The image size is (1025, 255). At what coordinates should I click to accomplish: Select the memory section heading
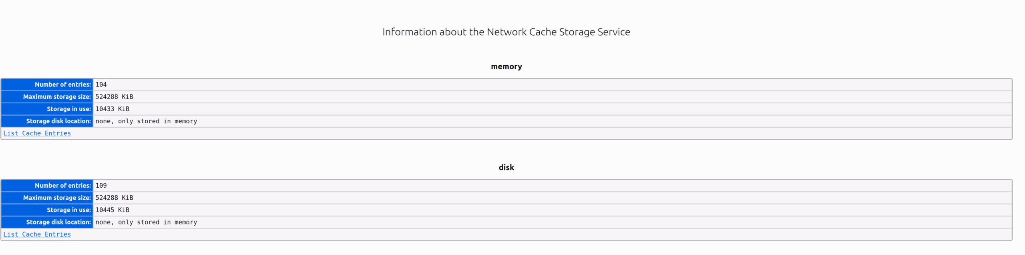506,66
